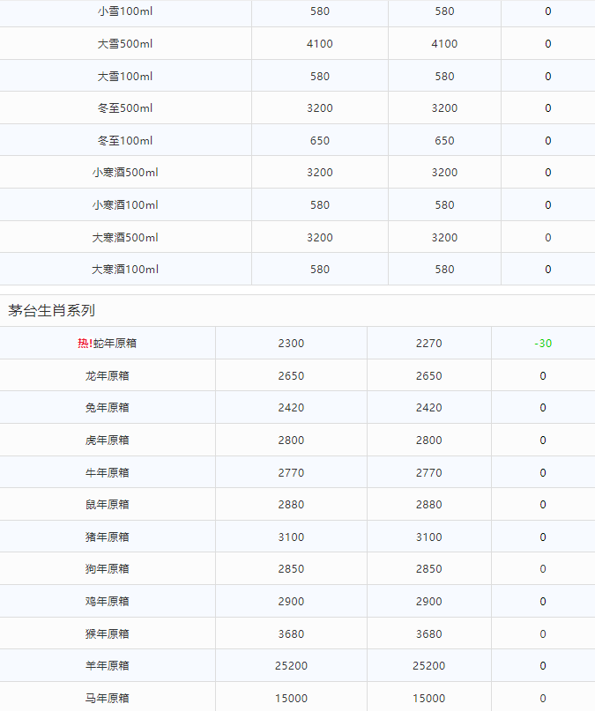Click the 狗年原箱 product name
The width and height of the screenshot is (595, 711).
(x=108, y=569)
